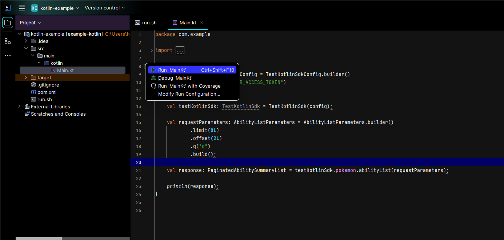The height and width of the screenshot is (240, 504).
Task: Choose Run 'MainKt' with Coverage
Action: 192,86
